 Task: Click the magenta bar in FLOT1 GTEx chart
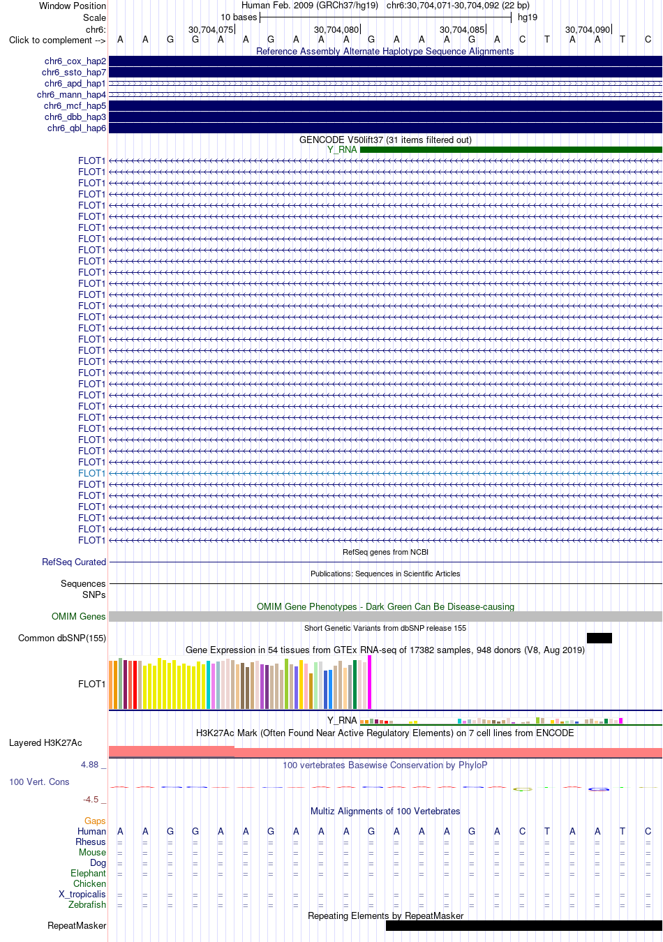coord(370,682)
